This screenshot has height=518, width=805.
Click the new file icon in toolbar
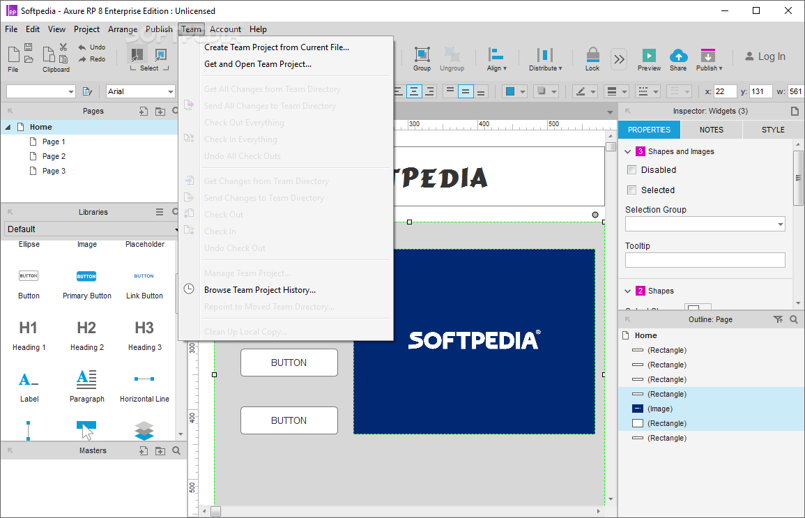click(14, 54)
